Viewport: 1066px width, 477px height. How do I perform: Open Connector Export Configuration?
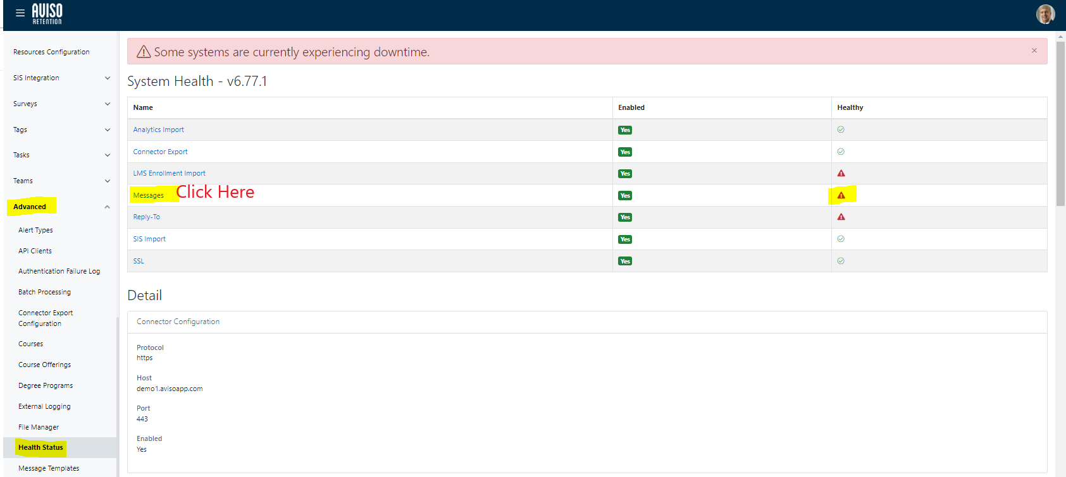(x=46, y=318)
